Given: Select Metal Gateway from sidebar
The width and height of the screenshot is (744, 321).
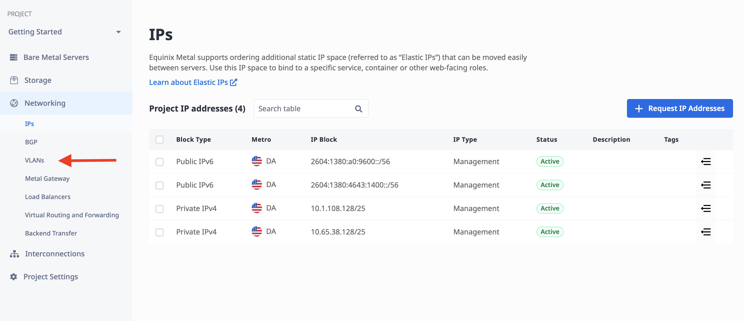Looking at the screenshot, I should point(47,178).
